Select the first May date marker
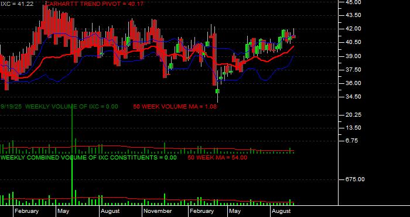Image resolution: width=410 pixels, height=217 pixels. pyautogui.click(x=63, y=211)
